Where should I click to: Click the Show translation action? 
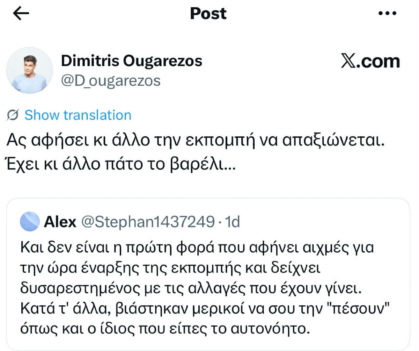click(78, 115)
